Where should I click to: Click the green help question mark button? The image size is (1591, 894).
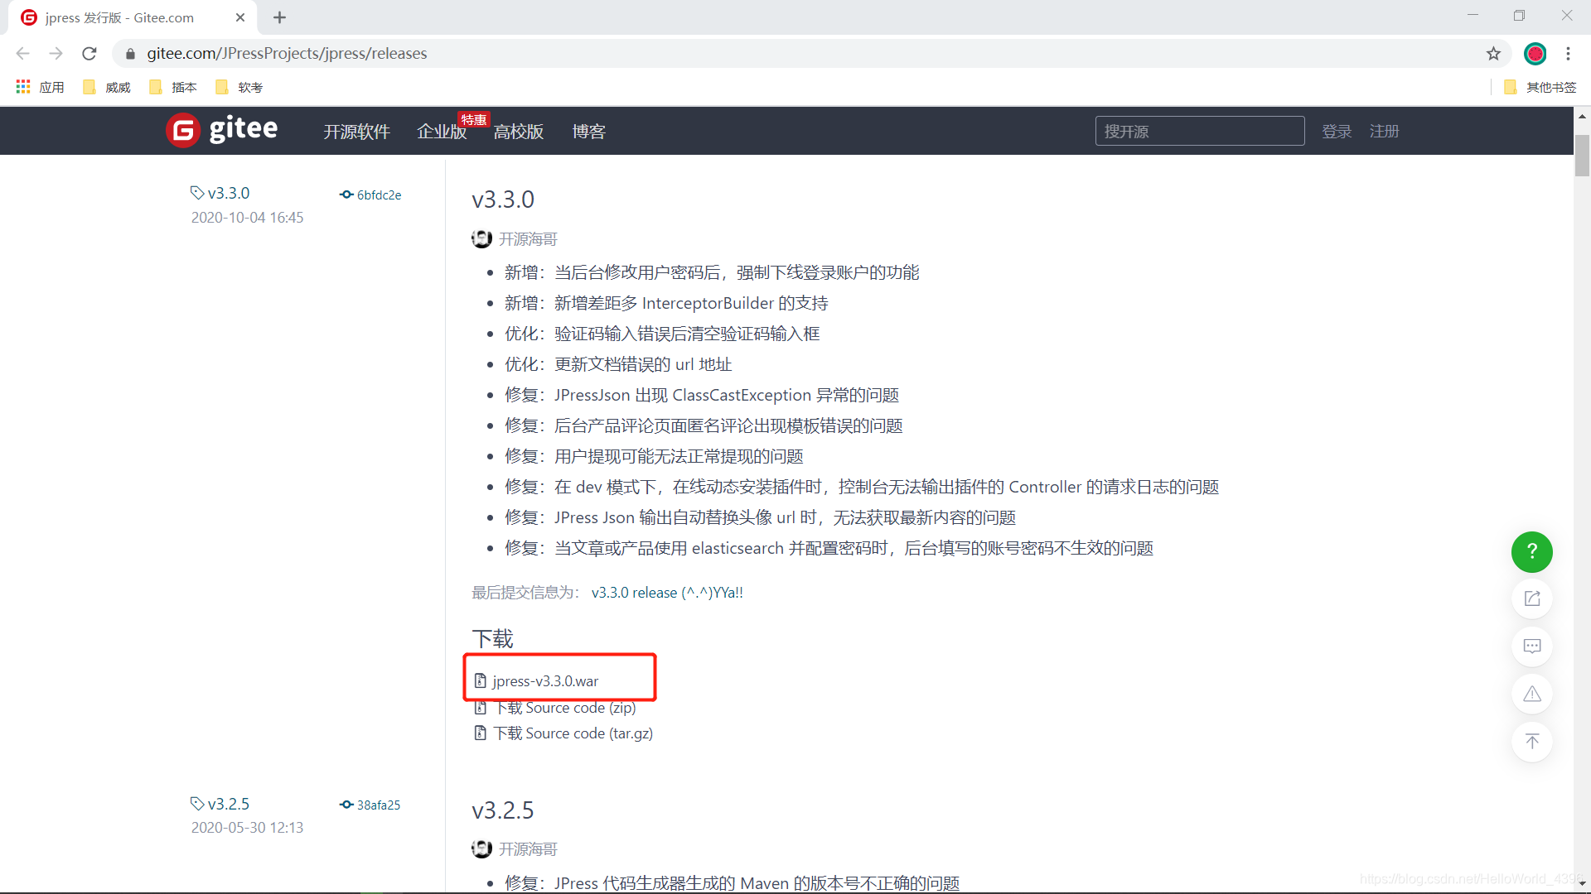[1531, 551]
